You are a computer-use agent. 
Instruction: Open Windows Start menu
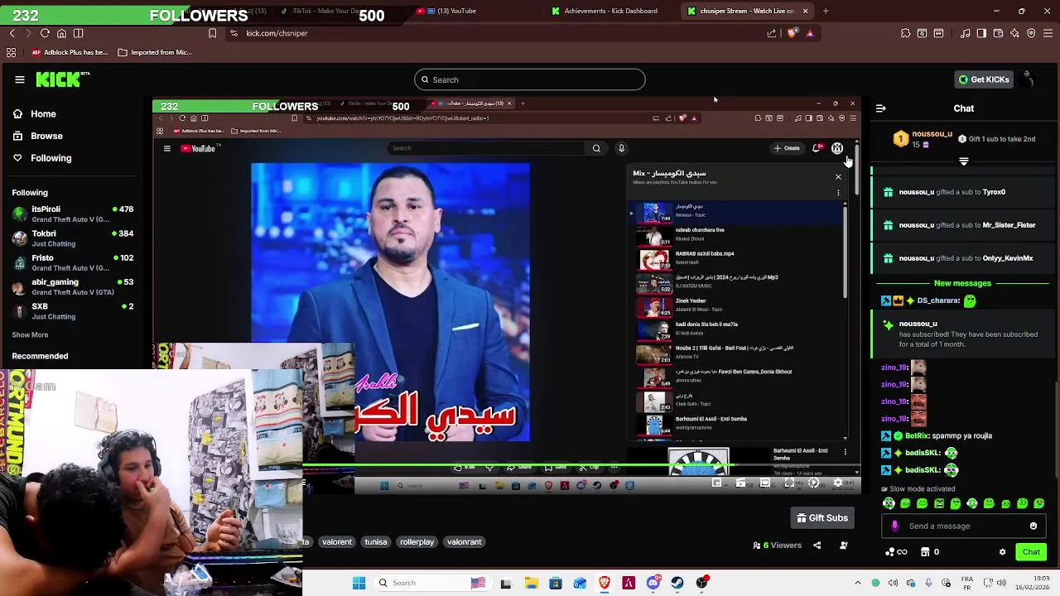[x=359, y=583]
